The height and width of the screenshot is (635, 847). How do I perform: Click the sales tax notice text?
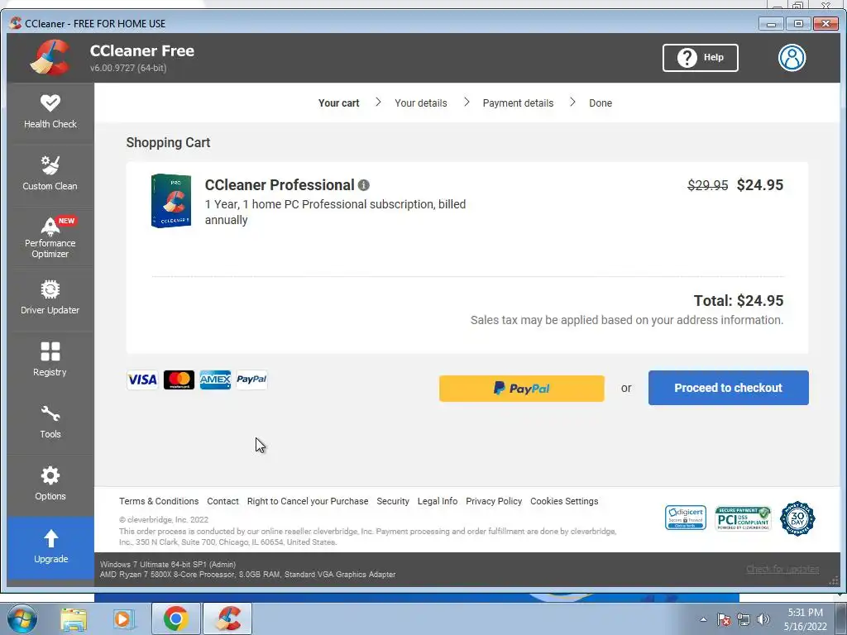pos(627,320)
